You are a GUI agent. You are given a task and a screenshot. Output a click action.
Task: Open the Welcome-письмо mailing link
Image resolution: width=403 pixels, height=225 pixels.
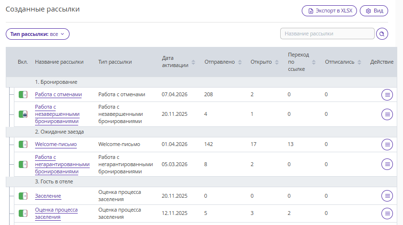[x=56, y=144]
